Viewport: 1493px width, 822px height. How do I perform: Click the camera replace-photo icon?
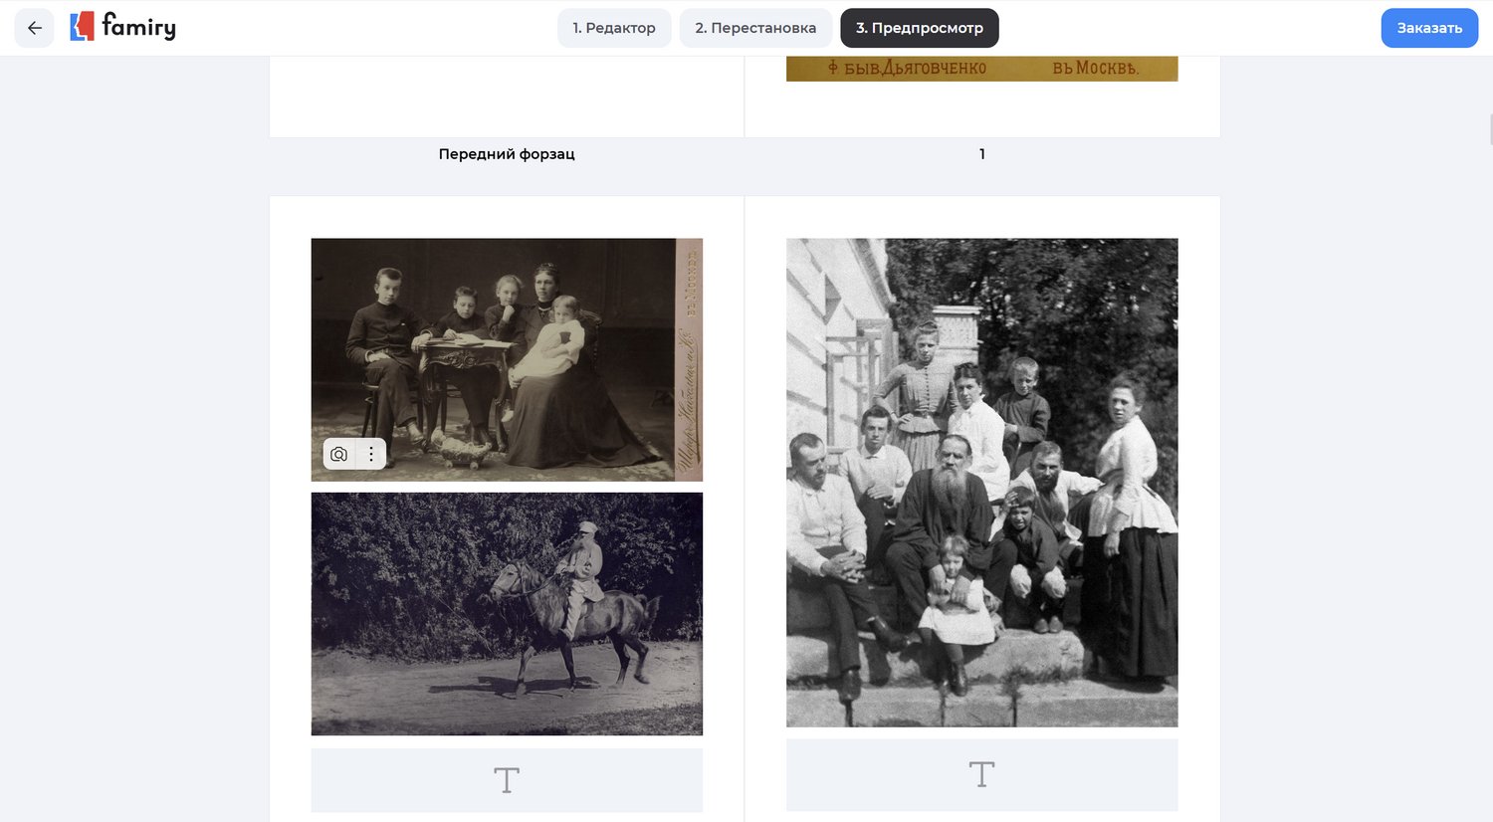point(339,454)
